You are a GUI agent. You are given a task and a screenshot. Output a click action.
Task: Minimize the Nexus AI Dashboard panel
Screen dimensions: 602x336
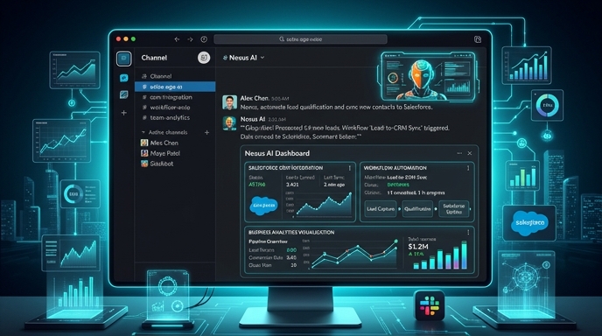click(x=459, y=153)
